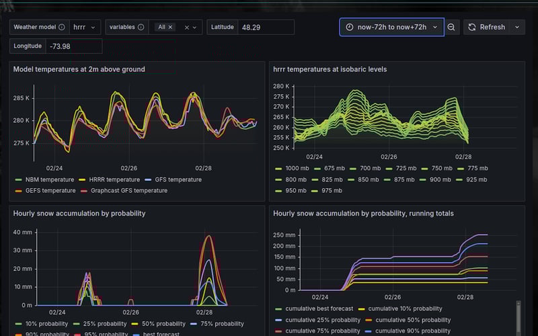Edit the Latitude field 48.29
The width and height of the screenshot is (538, 336).
click(266, 27)
